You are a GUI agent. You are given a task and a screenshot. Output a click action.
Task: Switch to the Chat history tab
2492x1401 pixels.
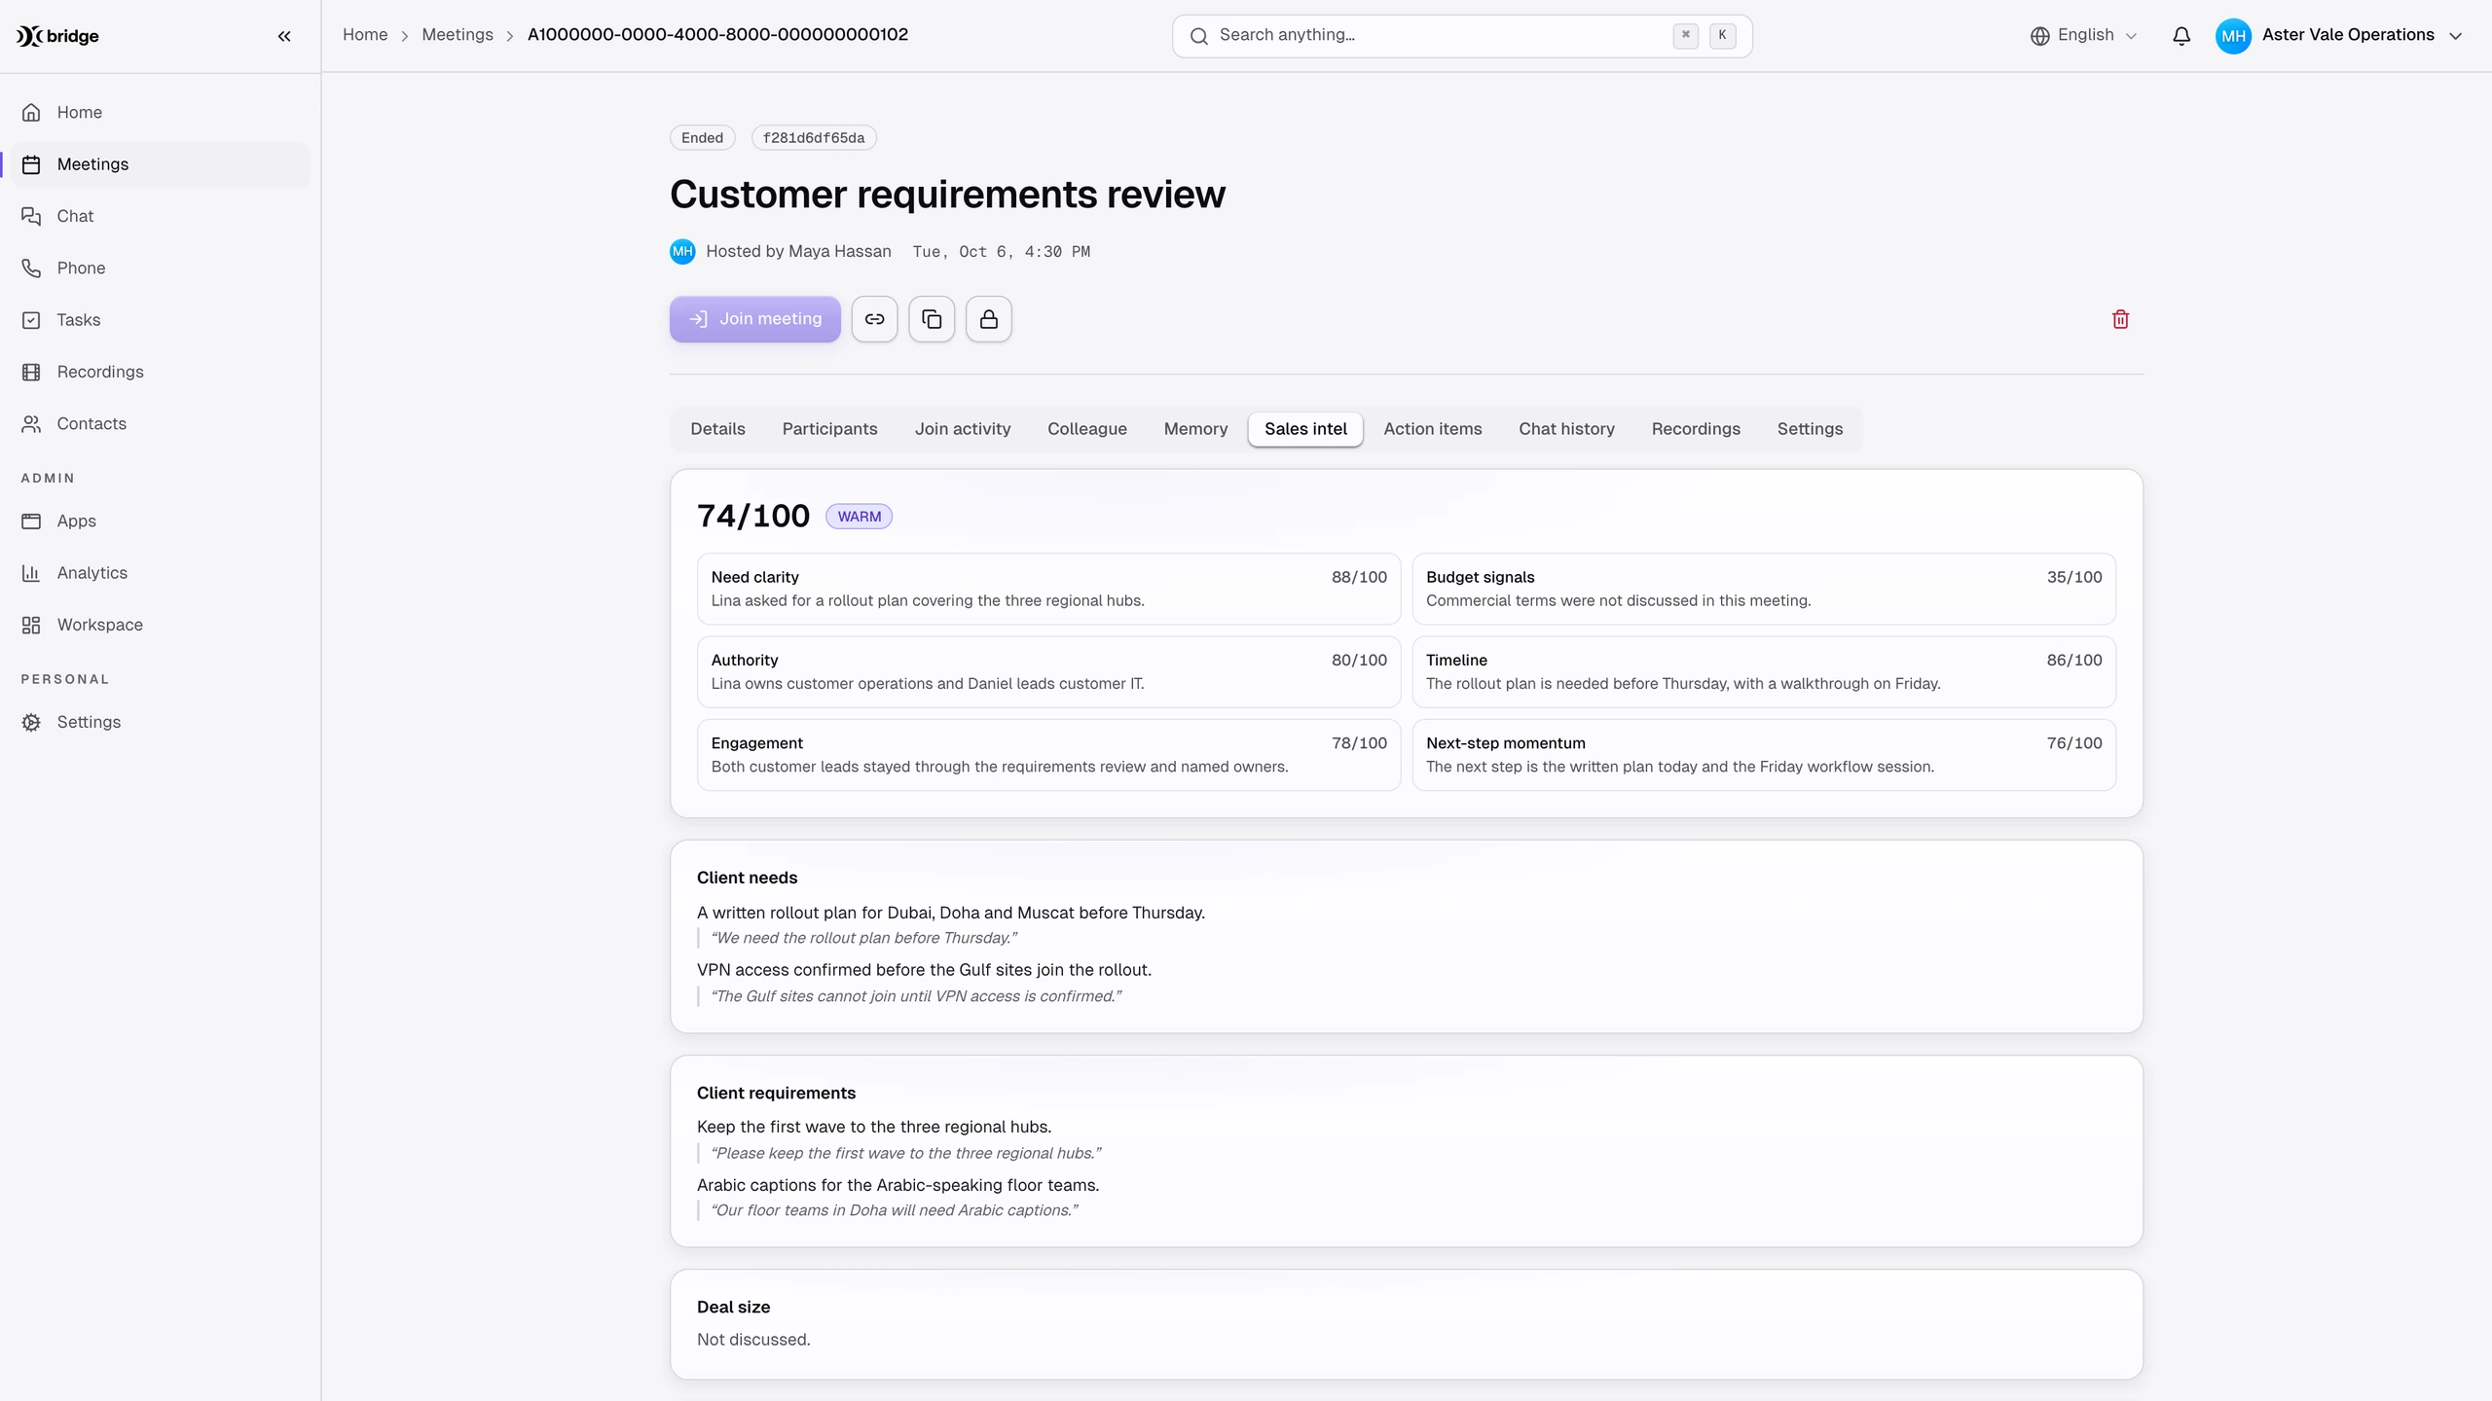tap(1566, 429)
